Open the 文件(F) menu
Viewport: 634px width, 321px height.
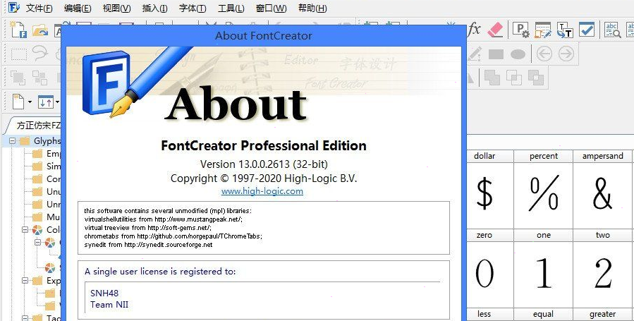coord(39,8)
